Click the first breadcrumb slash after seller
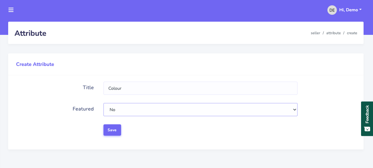The width and height of the screenshot is (373, 168). pyautogui.click(x=323, y=33)
